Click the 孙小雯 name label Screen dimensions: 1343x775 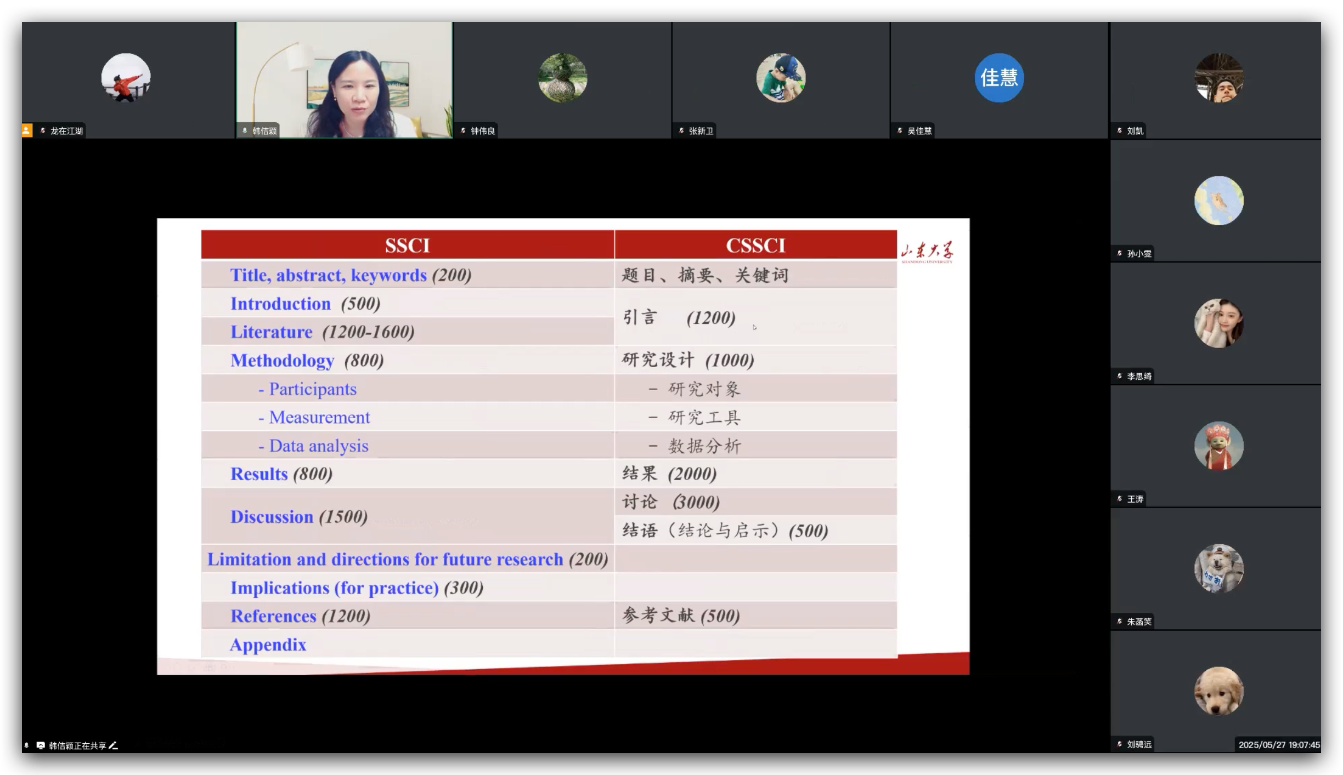coord(1139,253)
